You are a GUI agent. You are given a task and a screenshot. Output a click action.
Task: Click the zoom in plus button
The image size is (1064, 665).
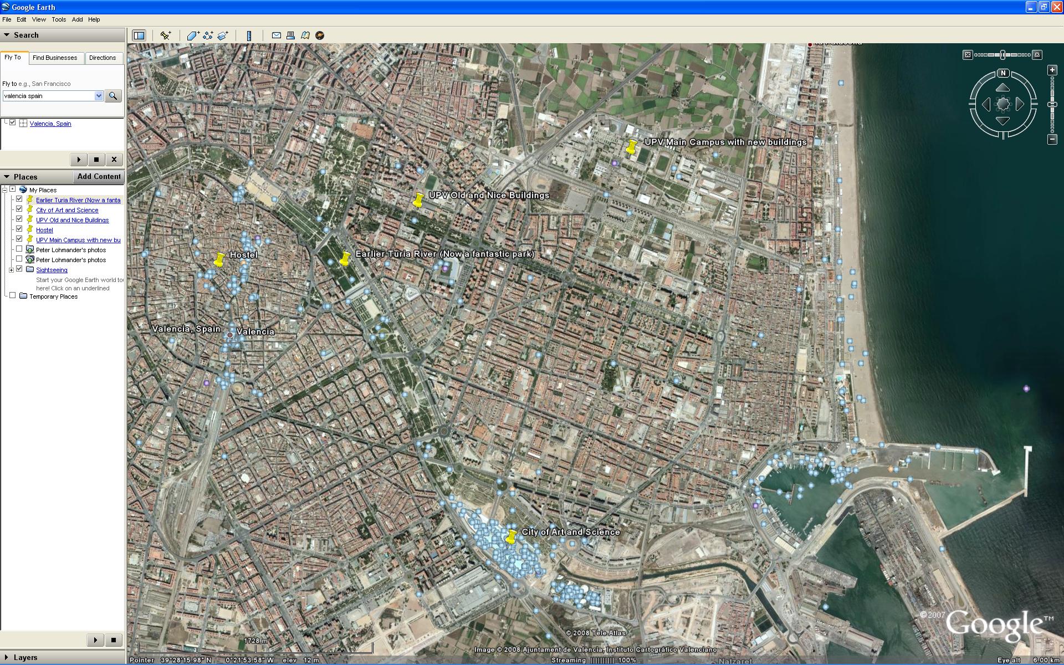(1052, 70)
